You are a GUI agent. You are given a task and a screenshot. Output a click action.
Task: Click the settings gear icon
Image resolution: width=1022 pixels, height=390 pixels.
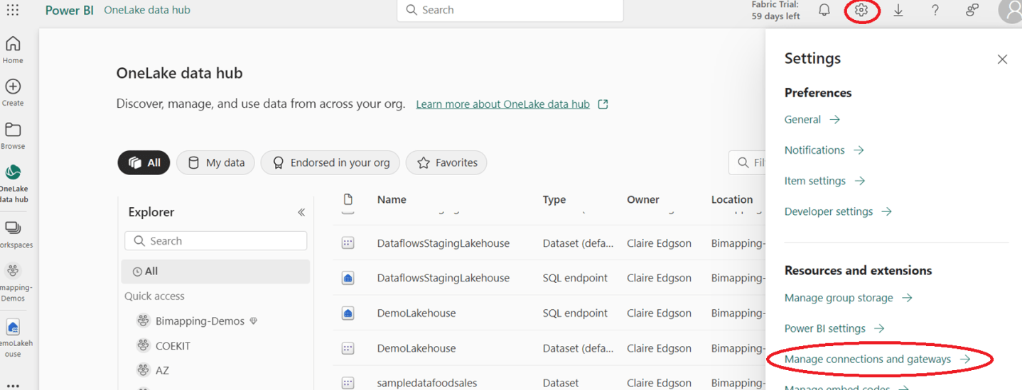click(861, 10)
